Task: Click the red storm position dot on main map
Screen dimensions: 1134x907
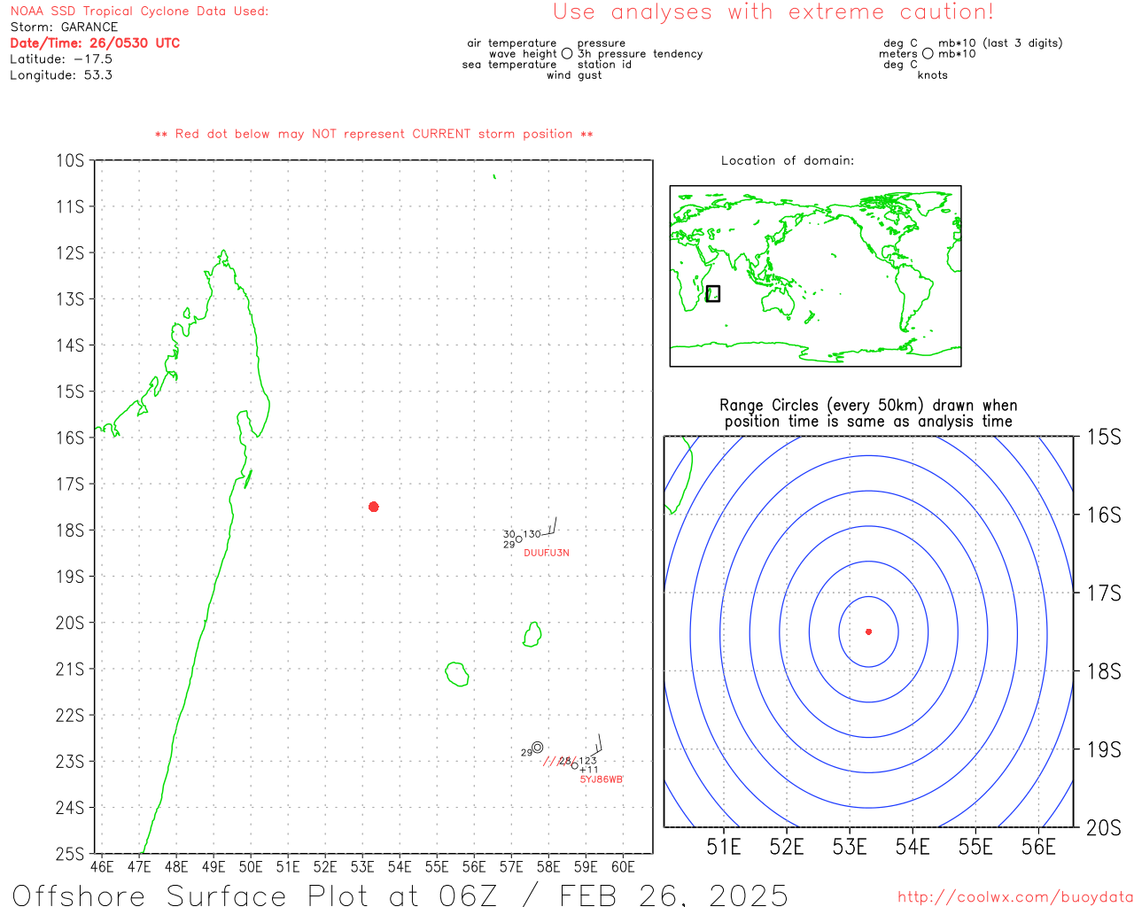Action: pyautogui.click(x=374, y=507)
